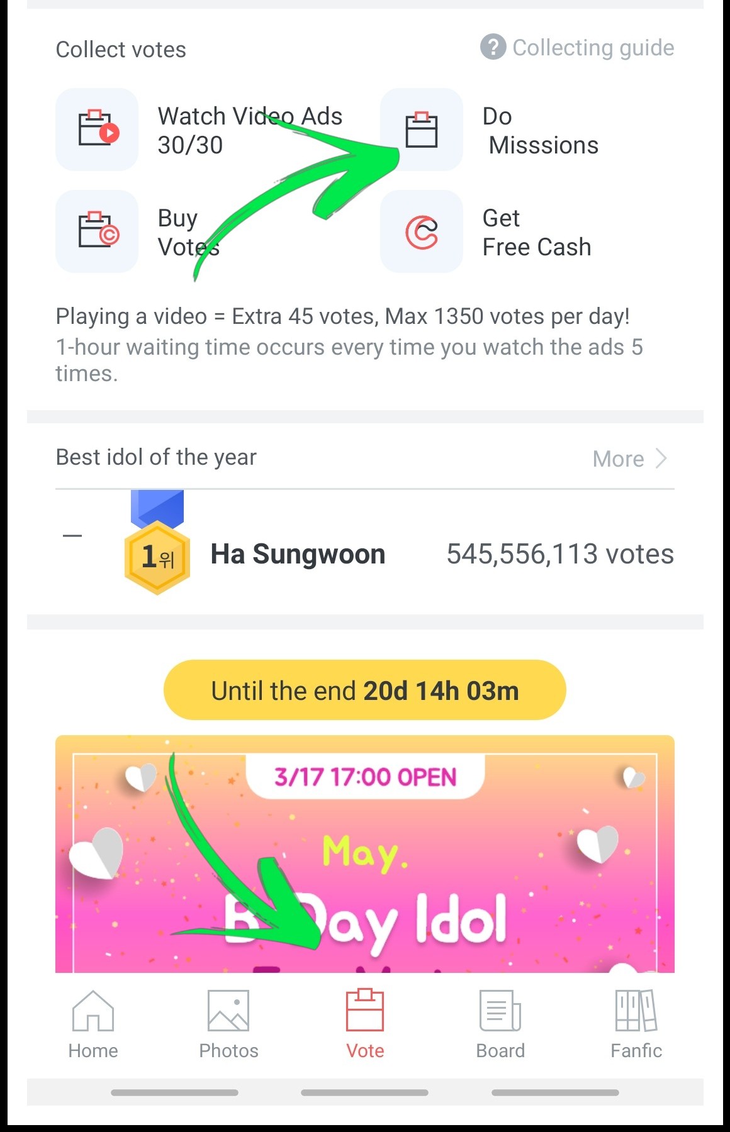
Task: Tap the 1st place gold medal badge
Action: pos(157,543)
